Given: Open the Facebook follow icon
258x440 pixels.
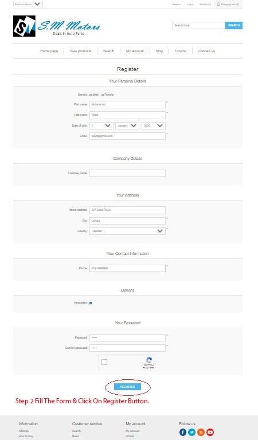Looking at the screenshot, I should coord(183,432).
